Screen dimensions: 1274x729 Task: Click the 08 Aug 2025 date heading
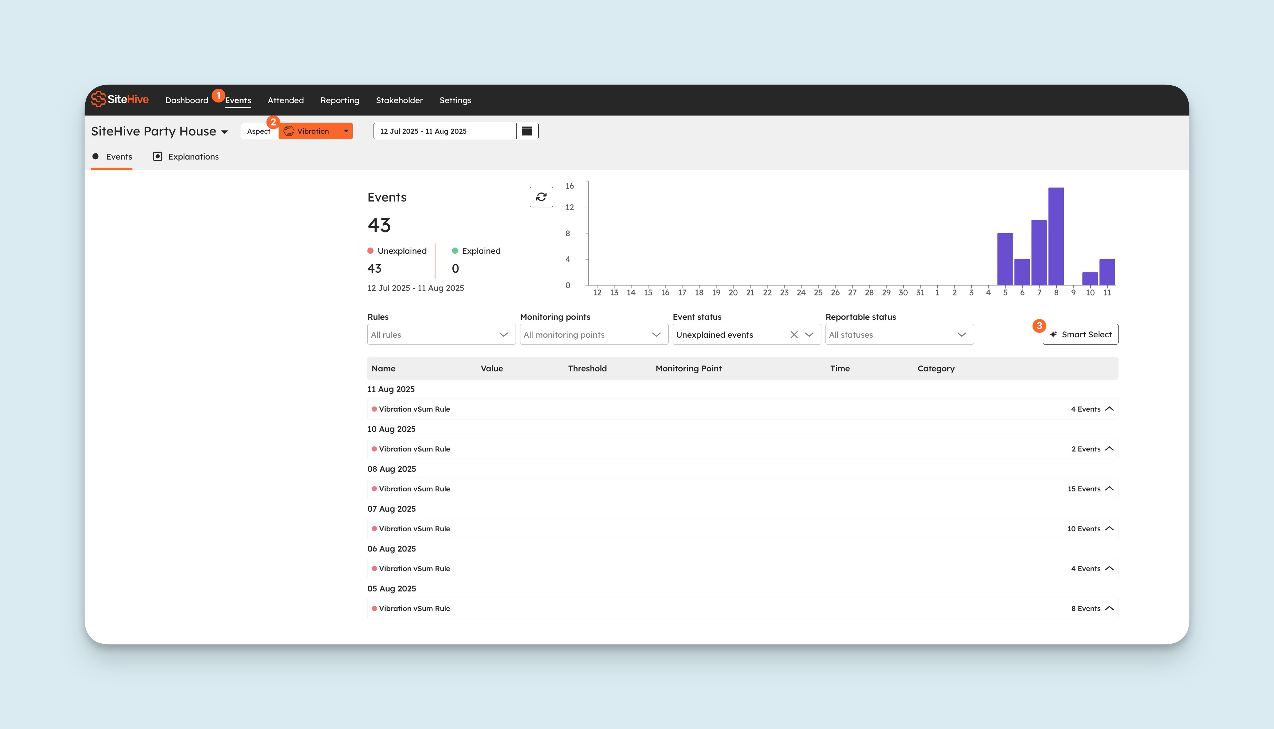pyautogui.click(x=392, y=469)
